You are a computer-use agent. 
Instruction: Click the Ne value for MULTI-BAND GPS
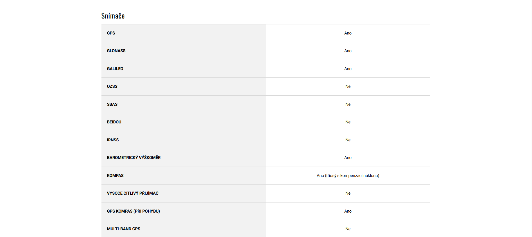pyautogui.click(x=348, y=229)
